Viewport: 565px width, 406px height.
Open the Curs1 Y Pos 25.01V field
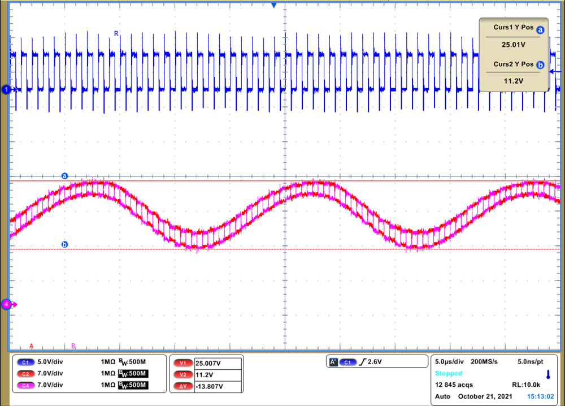click(514, 44)
